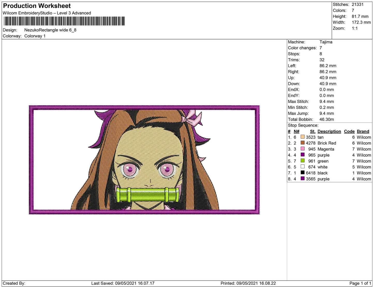The image size is (374, 287).
Task: Select the "white" description text
Action: click(322, 167)
